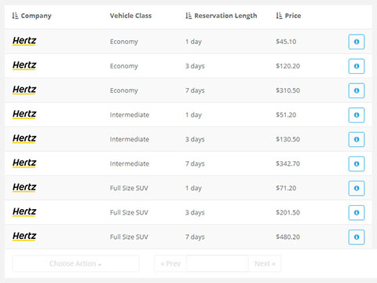Image resolution: width=377 pixels, height=283 pixels.
Task: Sort table by Company column
Action: [31, 16]
